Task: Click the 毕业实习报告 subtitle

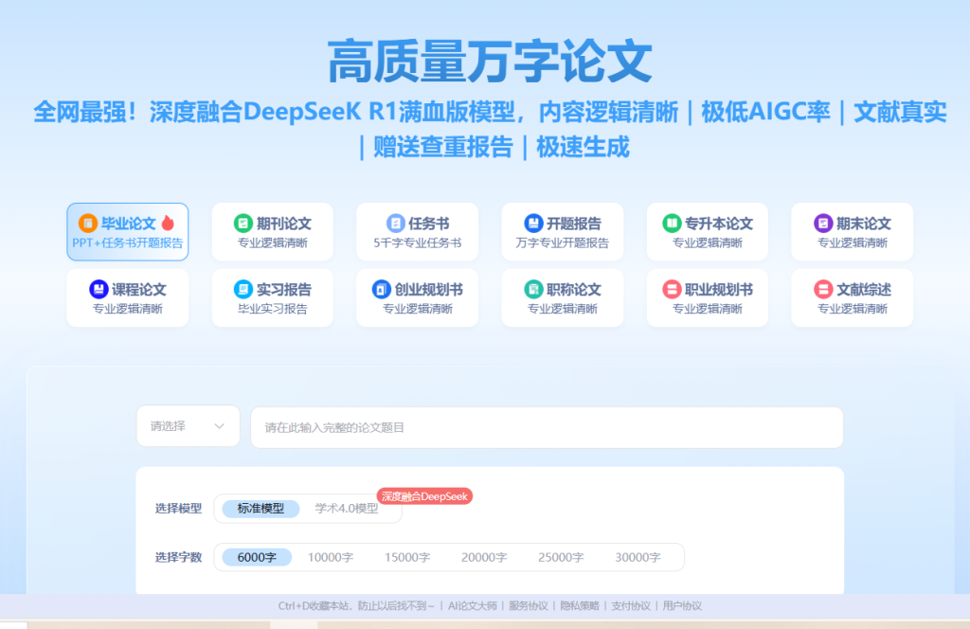Action: pyautogui.click(x=272, y=309)
